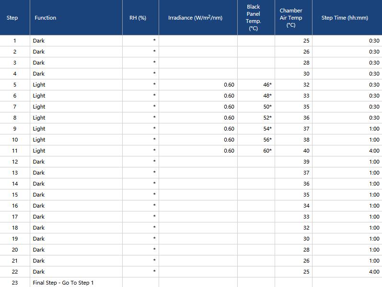382x287 pixels.
Task: Click the Function cell of step 5
Action: click(x=39, y=85)
